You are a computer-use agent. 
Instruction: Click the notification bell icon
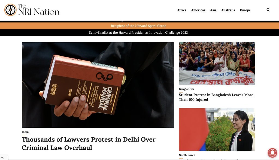[x=272, y=153]
